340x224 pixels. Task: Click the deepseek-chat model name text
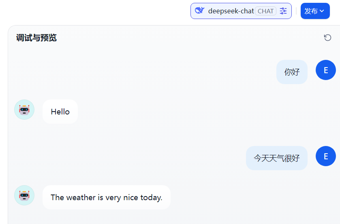tap(231, 11)
